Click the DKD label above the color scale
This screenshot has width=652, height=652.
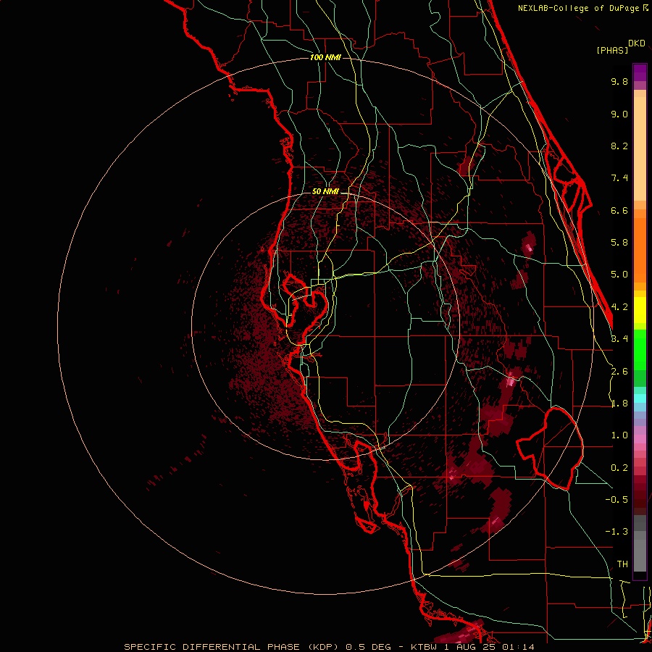click(x=637, y=43)
